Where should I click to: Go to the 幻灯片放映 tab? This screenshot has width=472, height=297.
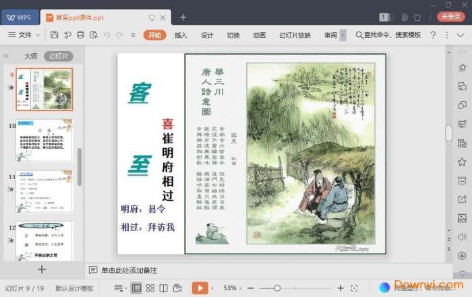295,35
